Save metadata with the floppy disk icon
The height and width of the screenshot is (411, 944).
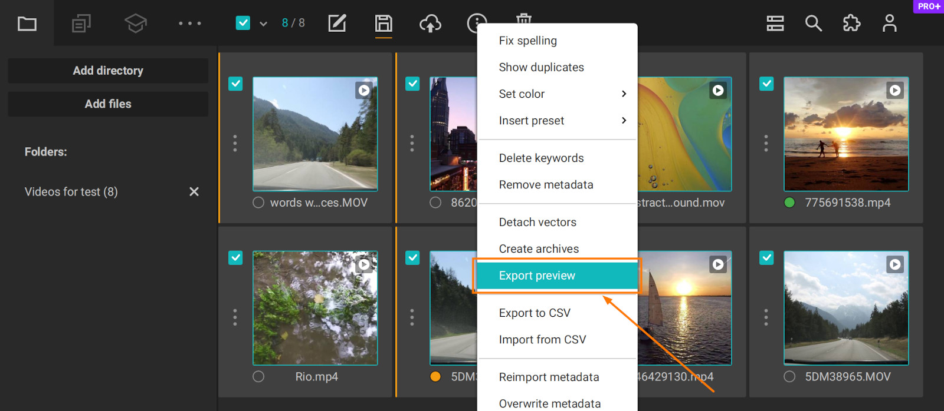point(383,24)
